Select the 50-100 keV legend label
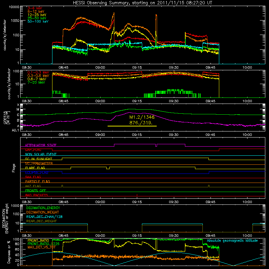This screenshot has height=269, width=269. point(38,22)
